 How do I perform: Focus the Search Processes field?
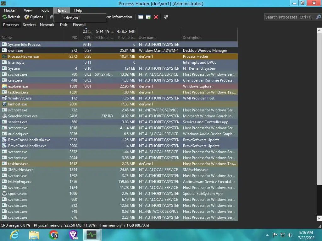[290, 17]
